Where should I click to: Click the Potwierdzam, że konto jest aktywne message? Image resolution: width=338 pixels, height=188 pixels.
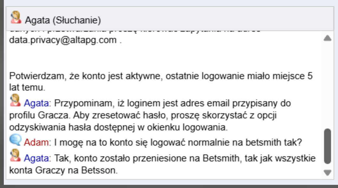tap(161, 82)
